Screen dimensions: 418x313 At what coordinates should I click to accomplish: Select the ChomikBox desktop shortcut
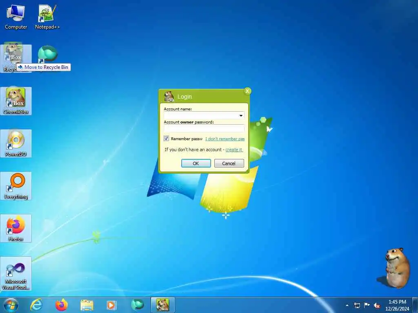coord(16,101)
